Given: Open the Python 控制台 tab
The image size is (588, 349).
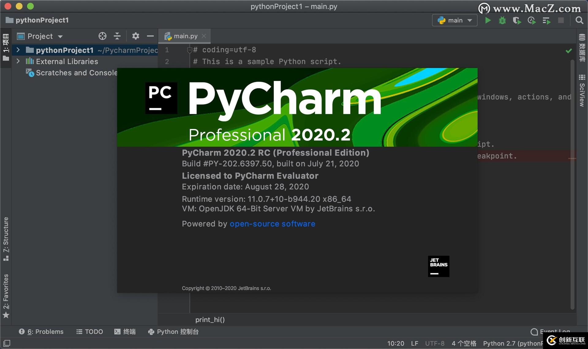Looking at the screenshot, I should [x=173, y=332].
